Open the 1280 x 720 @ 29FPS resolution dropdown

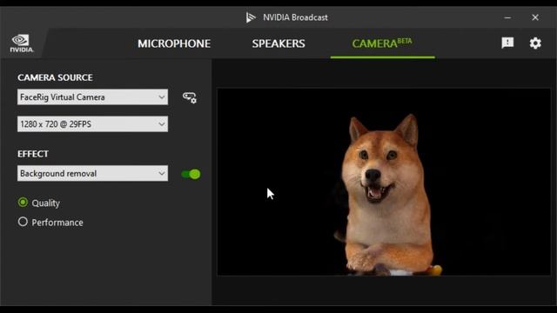(x=92, y=123)
